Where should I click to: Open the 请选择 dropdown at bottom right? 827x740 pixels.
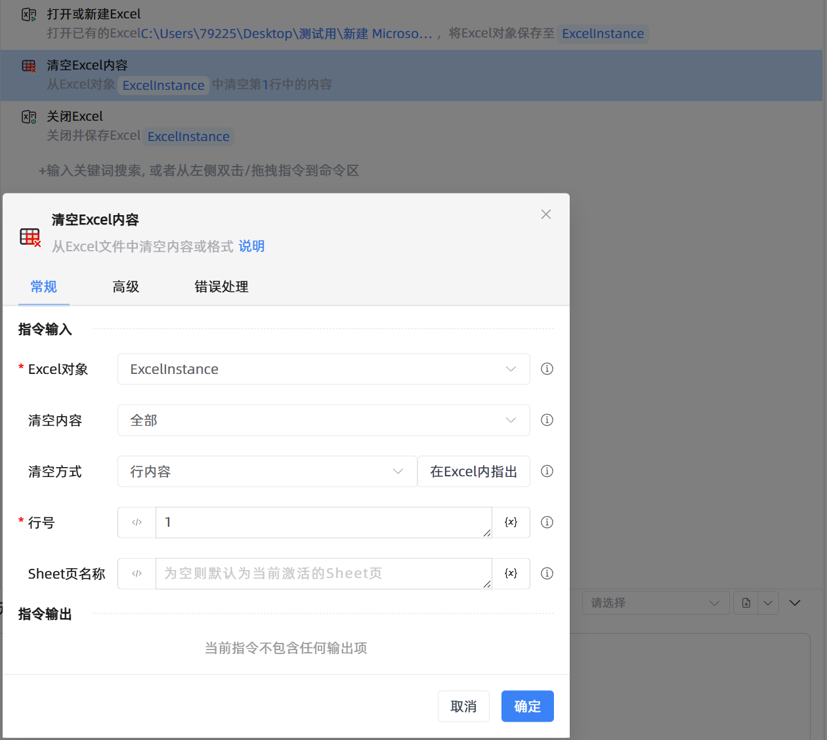pyautogui.click(x=655, y=602)
